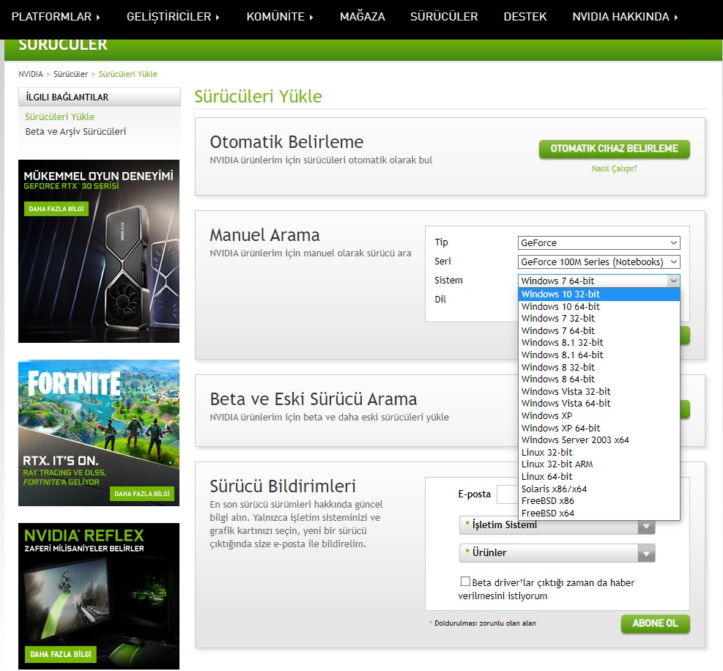Choose the FreeBSD x64 option

(x=599, y=514)
